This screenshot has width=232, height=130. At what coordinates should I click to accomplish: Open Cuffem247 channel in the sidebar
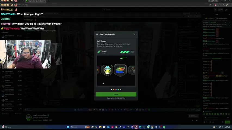coord(11,109)
